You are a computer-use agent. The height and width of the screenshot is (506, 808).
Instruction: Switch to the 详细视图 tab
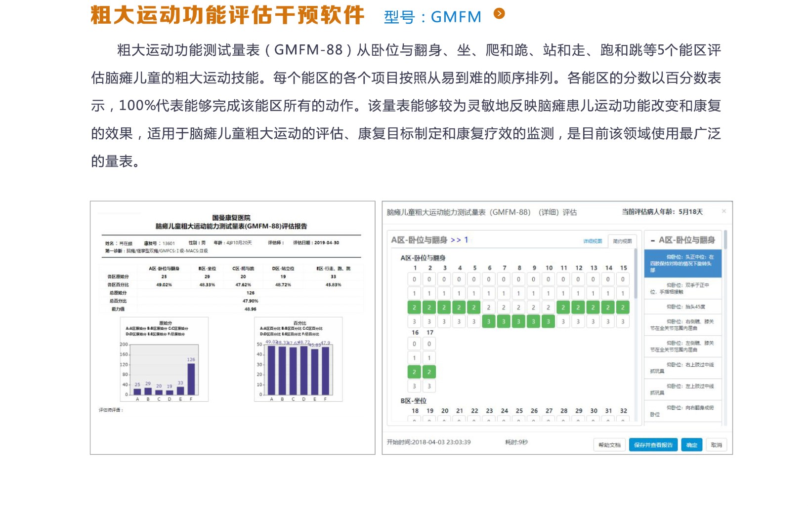point(593,241)
